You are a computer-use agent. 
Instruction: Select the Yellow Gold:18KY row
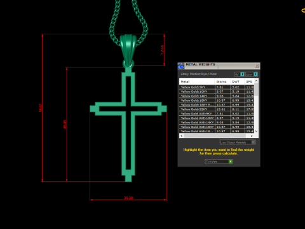coord(217,101)
